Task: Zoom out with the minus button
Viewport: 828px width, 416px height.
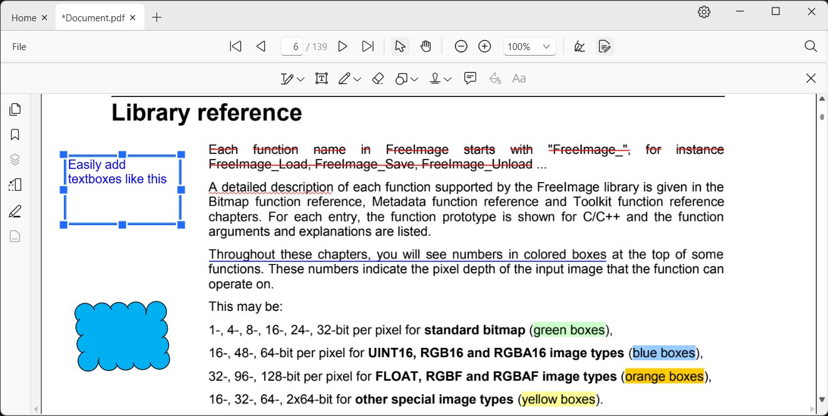Action: click(x=461, y=46)
